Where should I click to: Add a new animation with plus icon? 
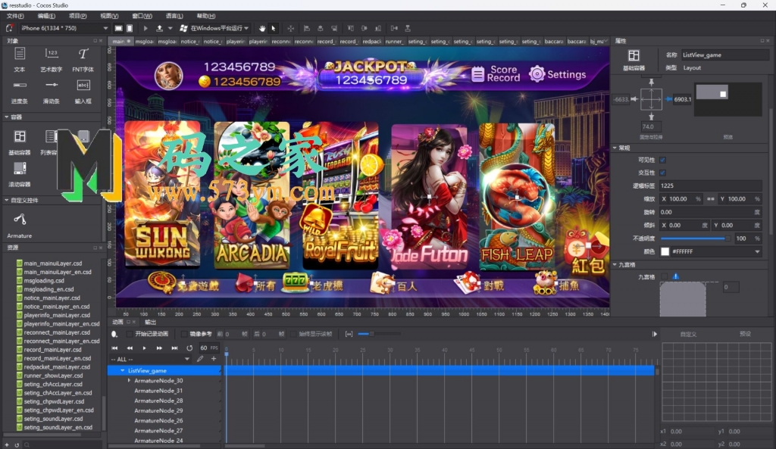pyautogui.click(x=214, y=359)
